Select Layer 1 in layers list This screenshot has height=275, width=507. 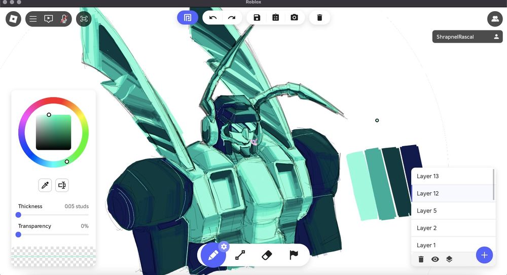[x=452, y=245]
